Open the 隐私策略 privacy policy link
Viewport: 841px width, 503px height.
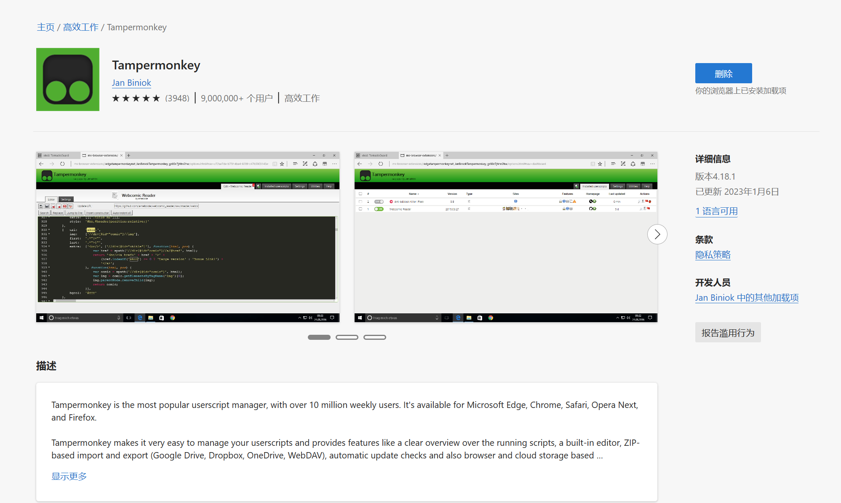tap(713, 255)
